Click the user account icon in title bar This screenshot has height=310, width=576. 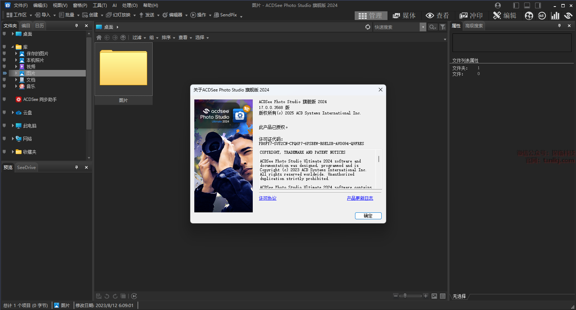498,5
